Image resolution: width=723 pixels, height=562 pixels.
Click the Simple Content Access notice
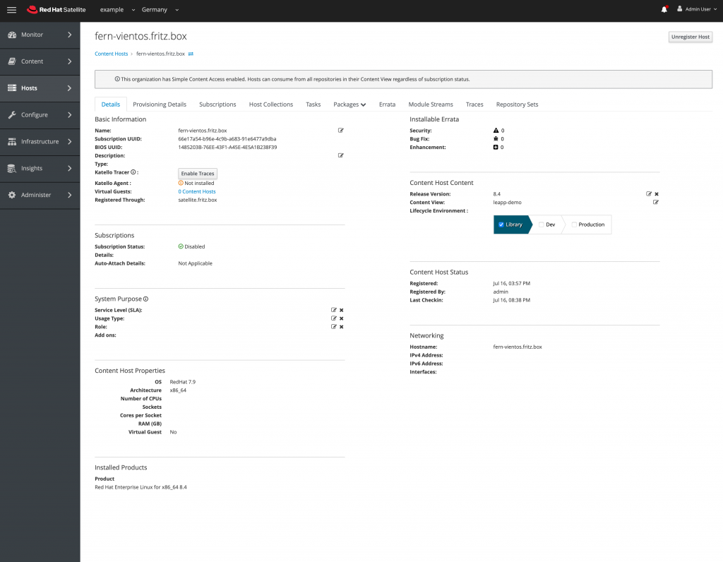(403, 79)
